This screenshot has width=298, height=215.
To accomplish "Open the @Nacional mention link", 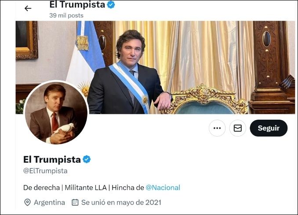I will [163, 188].
